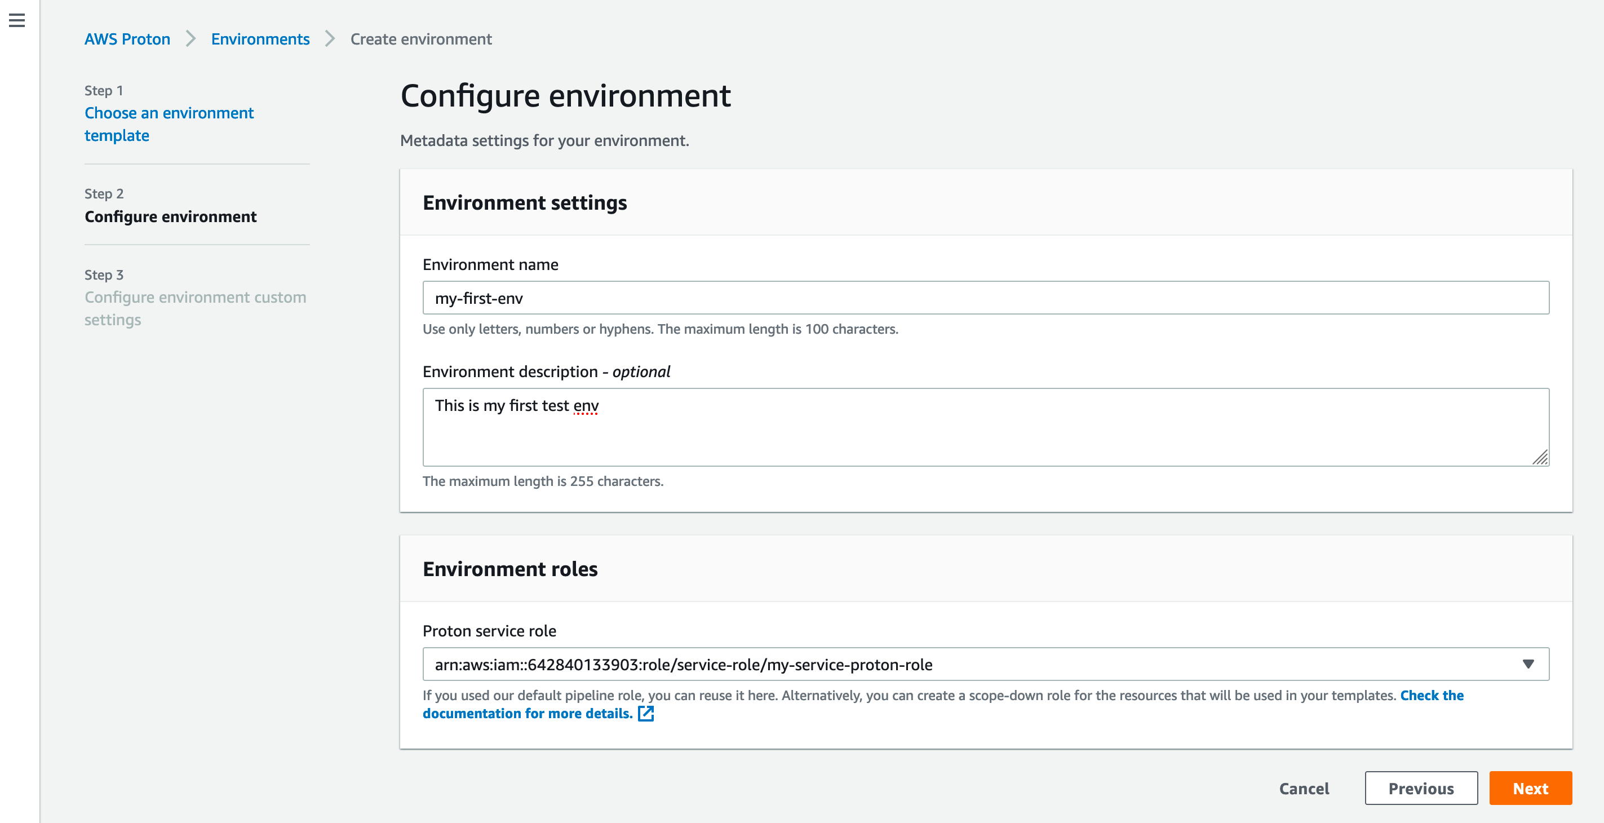Click the breadcrumb chevron after AWS Proton
The height and width of the screenshot is (823, 1604).
click(x=190, y=39)
